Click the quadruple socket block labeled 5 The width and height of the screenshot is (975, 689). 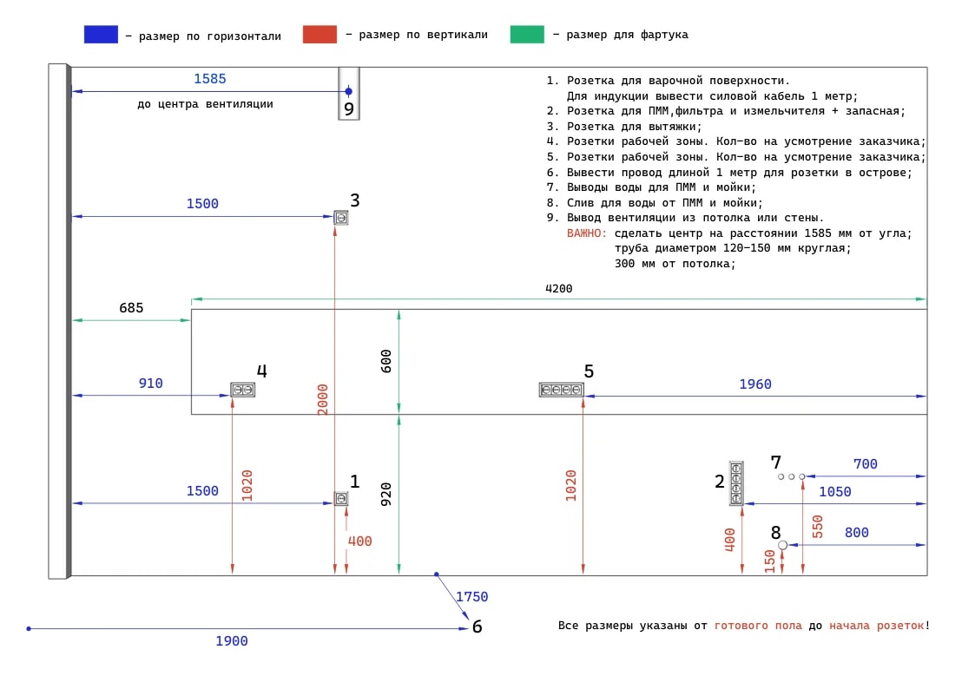(561, 390)
